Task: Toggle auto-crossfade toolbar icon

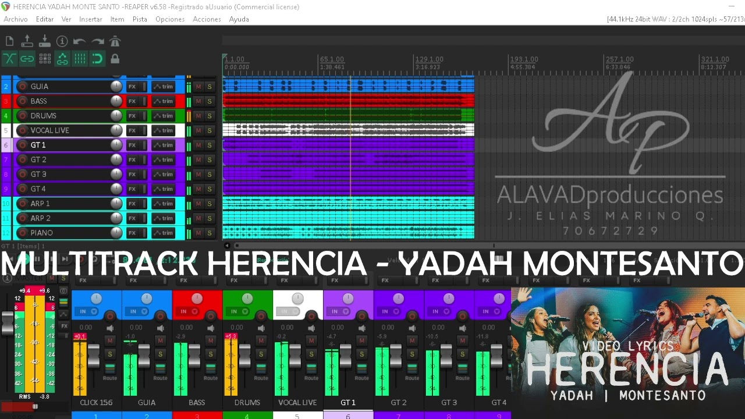Action: pos(9,59)
